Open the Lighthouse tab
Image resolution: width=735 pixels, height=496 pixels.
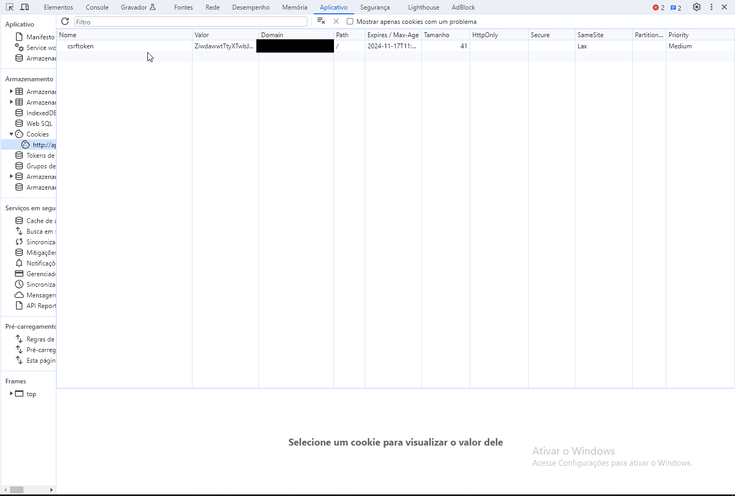tap(424, 7)
